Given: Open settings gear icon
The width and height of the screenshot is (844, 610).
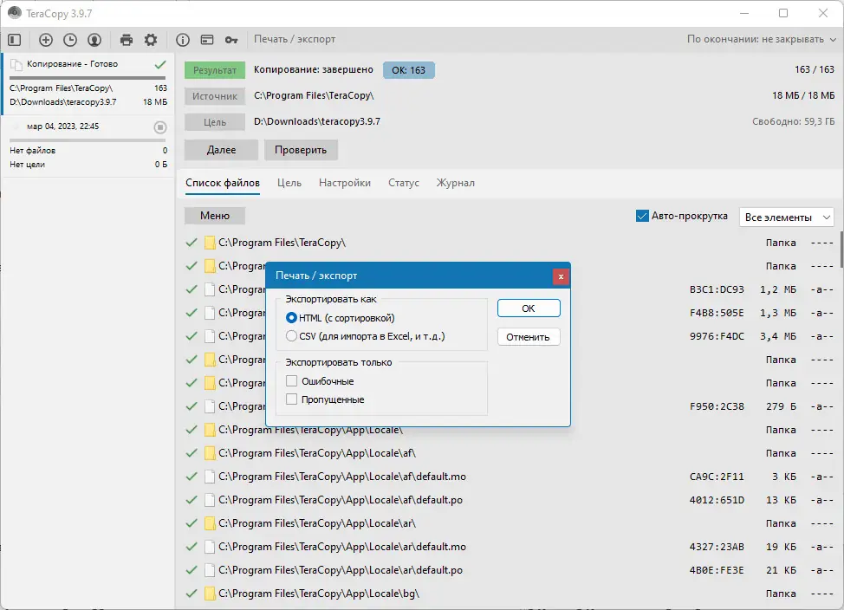Looking at the screenshot, I should click(151, 39).
